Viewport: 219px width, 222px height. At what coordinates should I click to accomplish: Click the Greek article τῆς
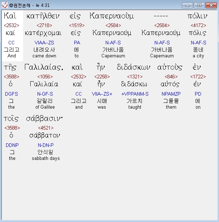click(10, 68)
